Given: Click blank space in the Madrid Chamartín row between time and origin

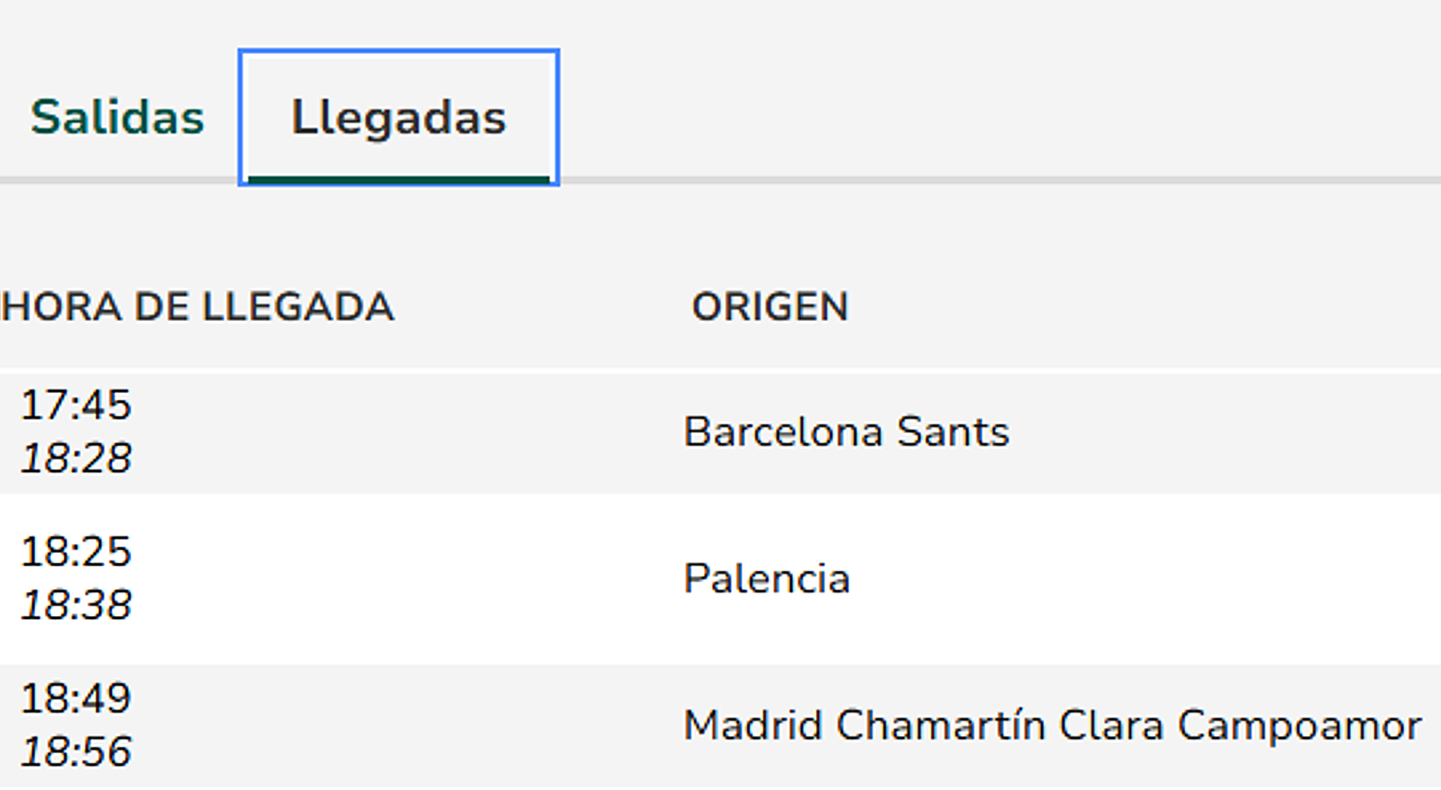Looking at the screenshot, I should tap(405, 725).
